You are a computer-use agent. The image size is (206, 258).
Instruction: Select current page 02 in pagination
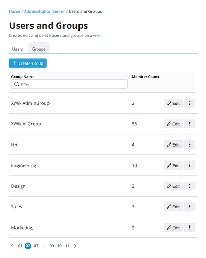pyautogui.click(x=28, y=246)
